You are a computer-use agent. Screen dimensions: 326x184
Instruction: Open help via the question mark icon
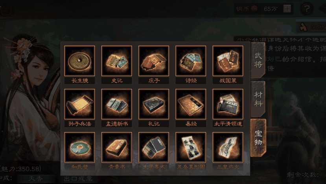point(307,9)
